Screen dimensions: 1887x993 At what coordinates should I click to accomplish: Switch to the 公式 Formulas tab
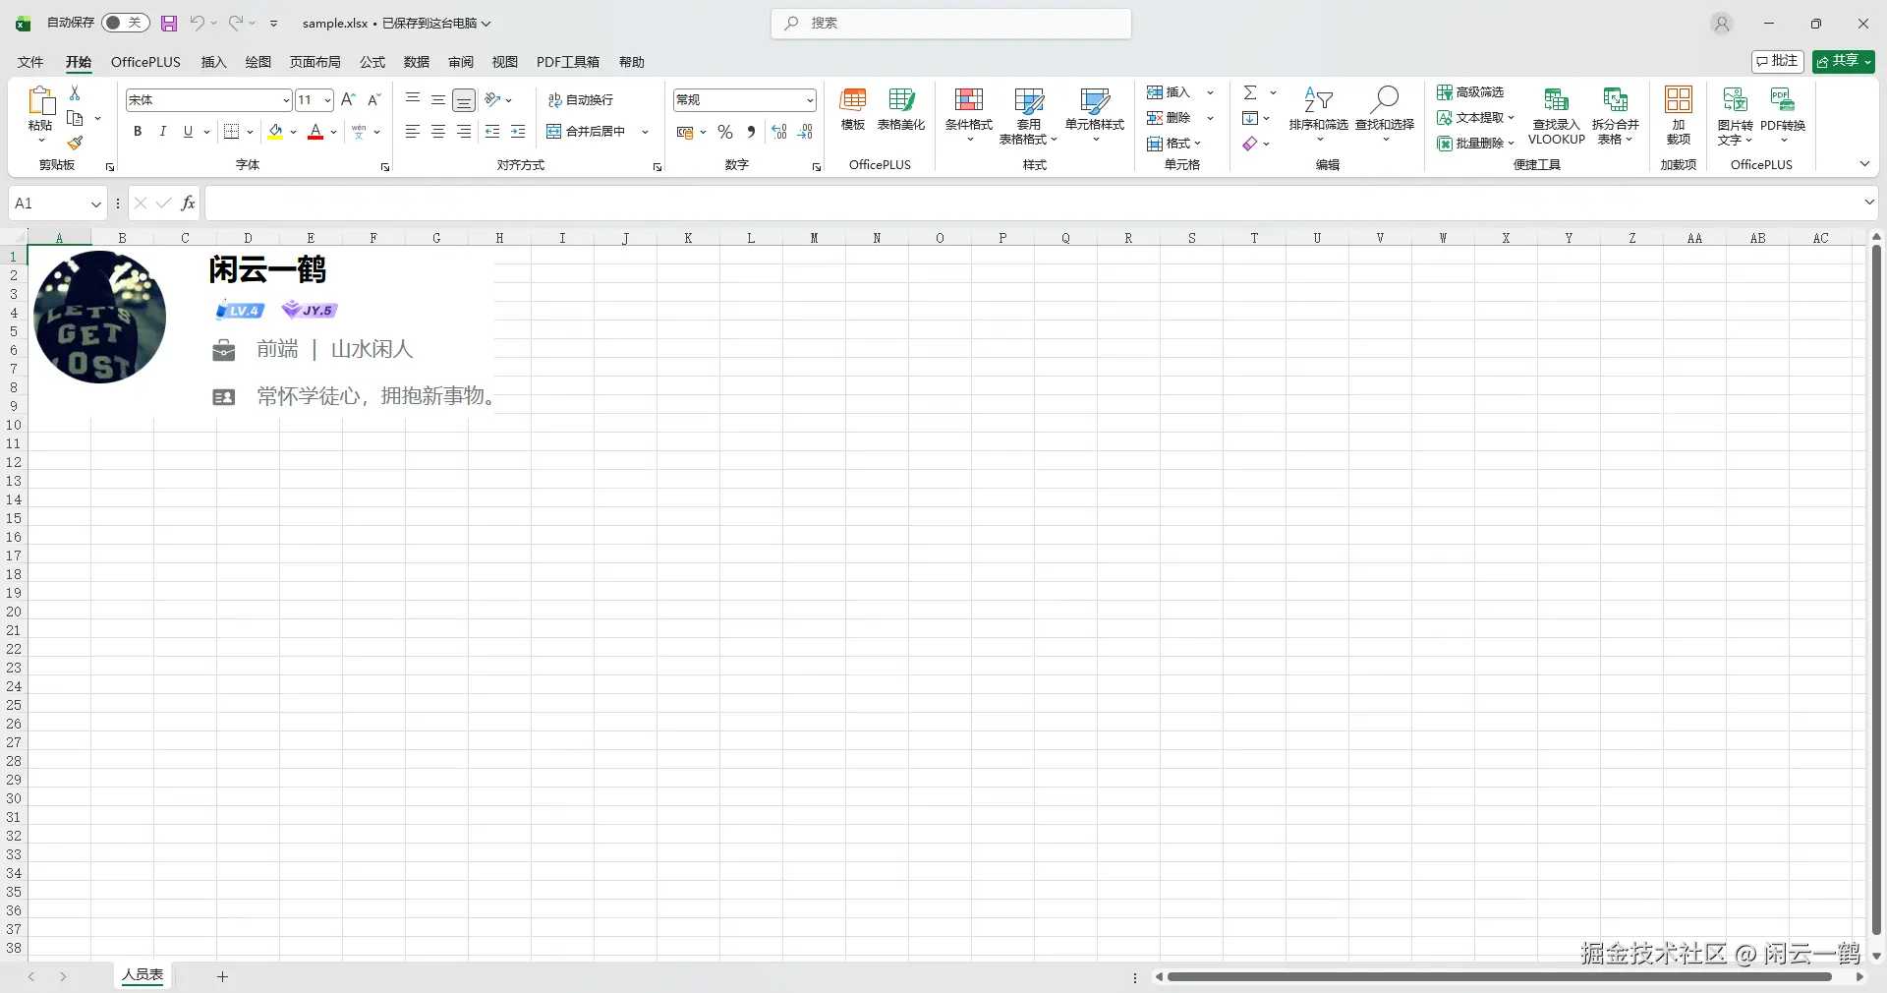[372, 62]
